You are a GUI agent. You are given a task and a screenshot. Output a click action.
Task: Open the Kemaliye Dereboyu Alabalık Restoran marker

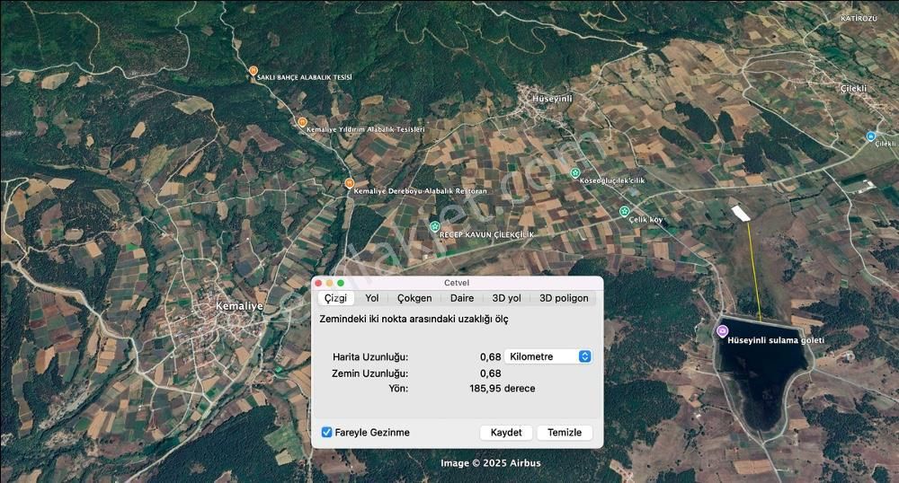click(350, 183)
